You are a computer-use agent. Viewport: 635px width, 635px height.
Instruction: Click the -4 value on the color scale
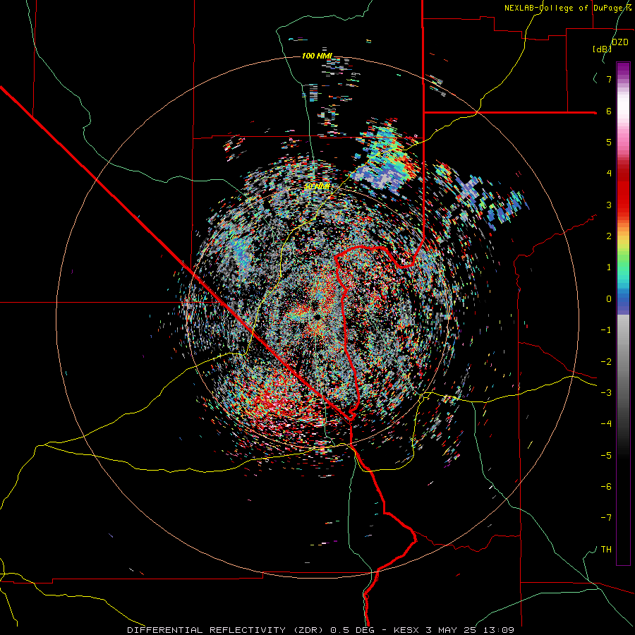606,424
